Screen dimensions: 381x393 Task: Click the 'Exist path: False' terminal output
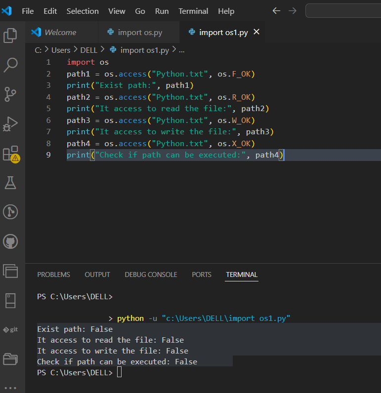[75, 329]
